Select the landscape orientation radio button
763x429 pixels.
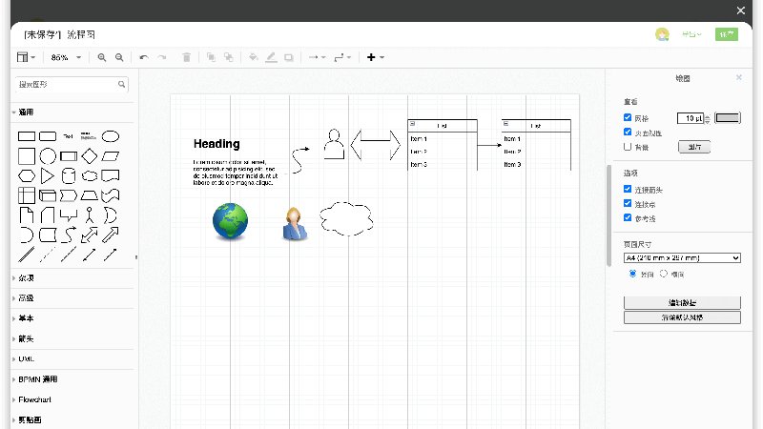[663, 274]
